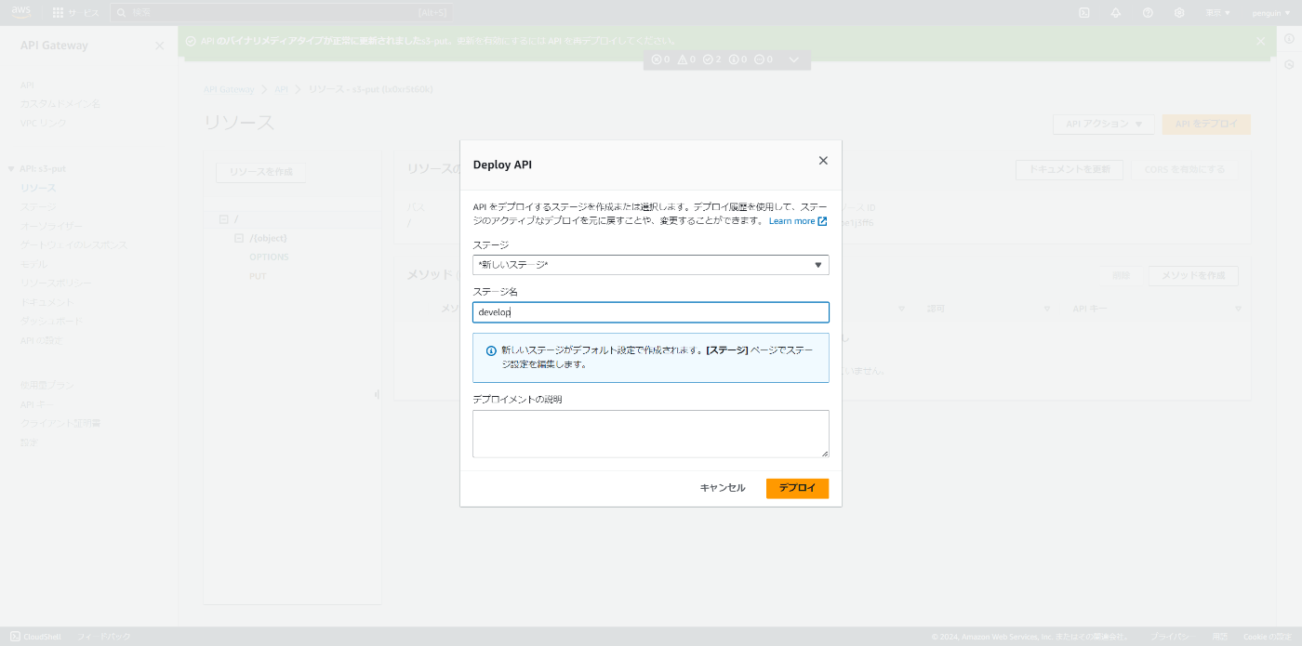Follow the Learn more link
The image size is (1302, 646).
pos(791,221)
